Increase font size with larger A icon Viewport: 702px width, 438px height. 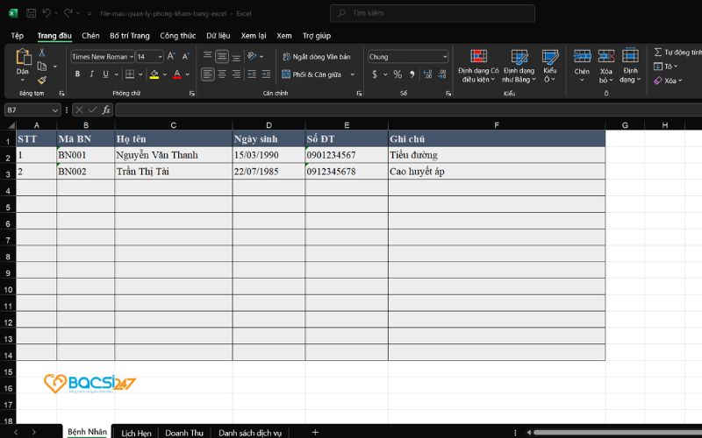(171, 56)
